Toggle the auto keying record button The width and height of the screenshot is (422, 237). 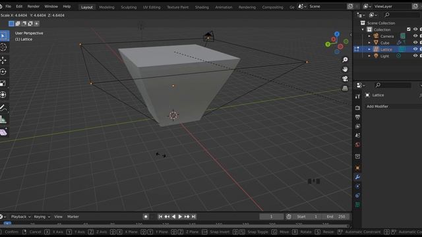click(146, 217)
